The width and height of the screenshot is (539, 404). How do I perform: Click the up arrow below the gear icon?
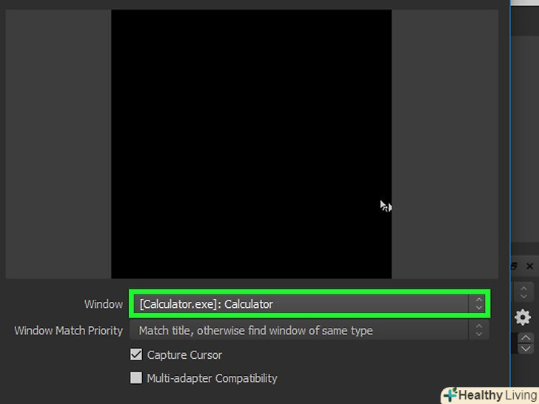[526, 338]
